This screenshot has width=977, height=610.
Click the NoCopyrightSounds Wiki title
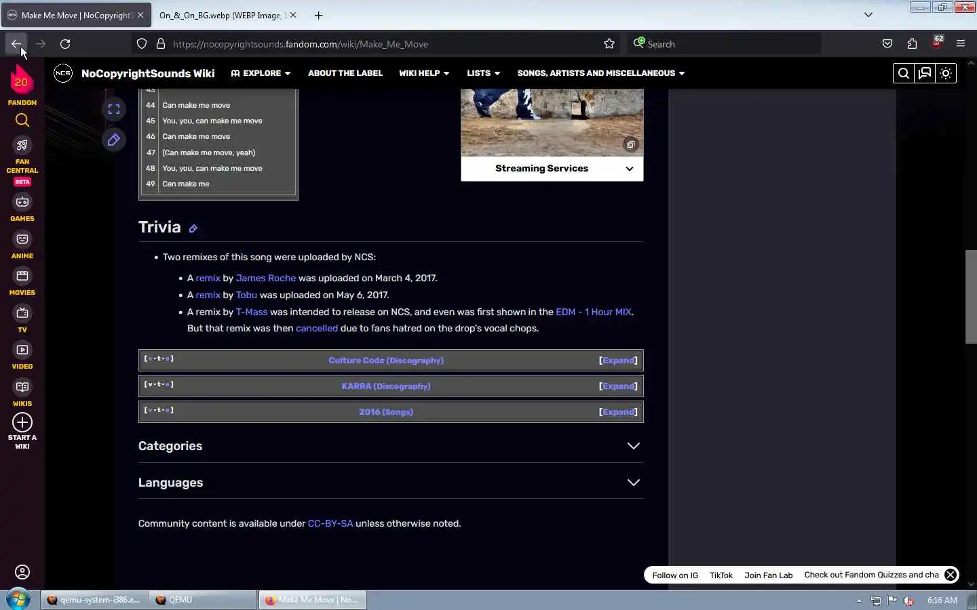(148, 73)
